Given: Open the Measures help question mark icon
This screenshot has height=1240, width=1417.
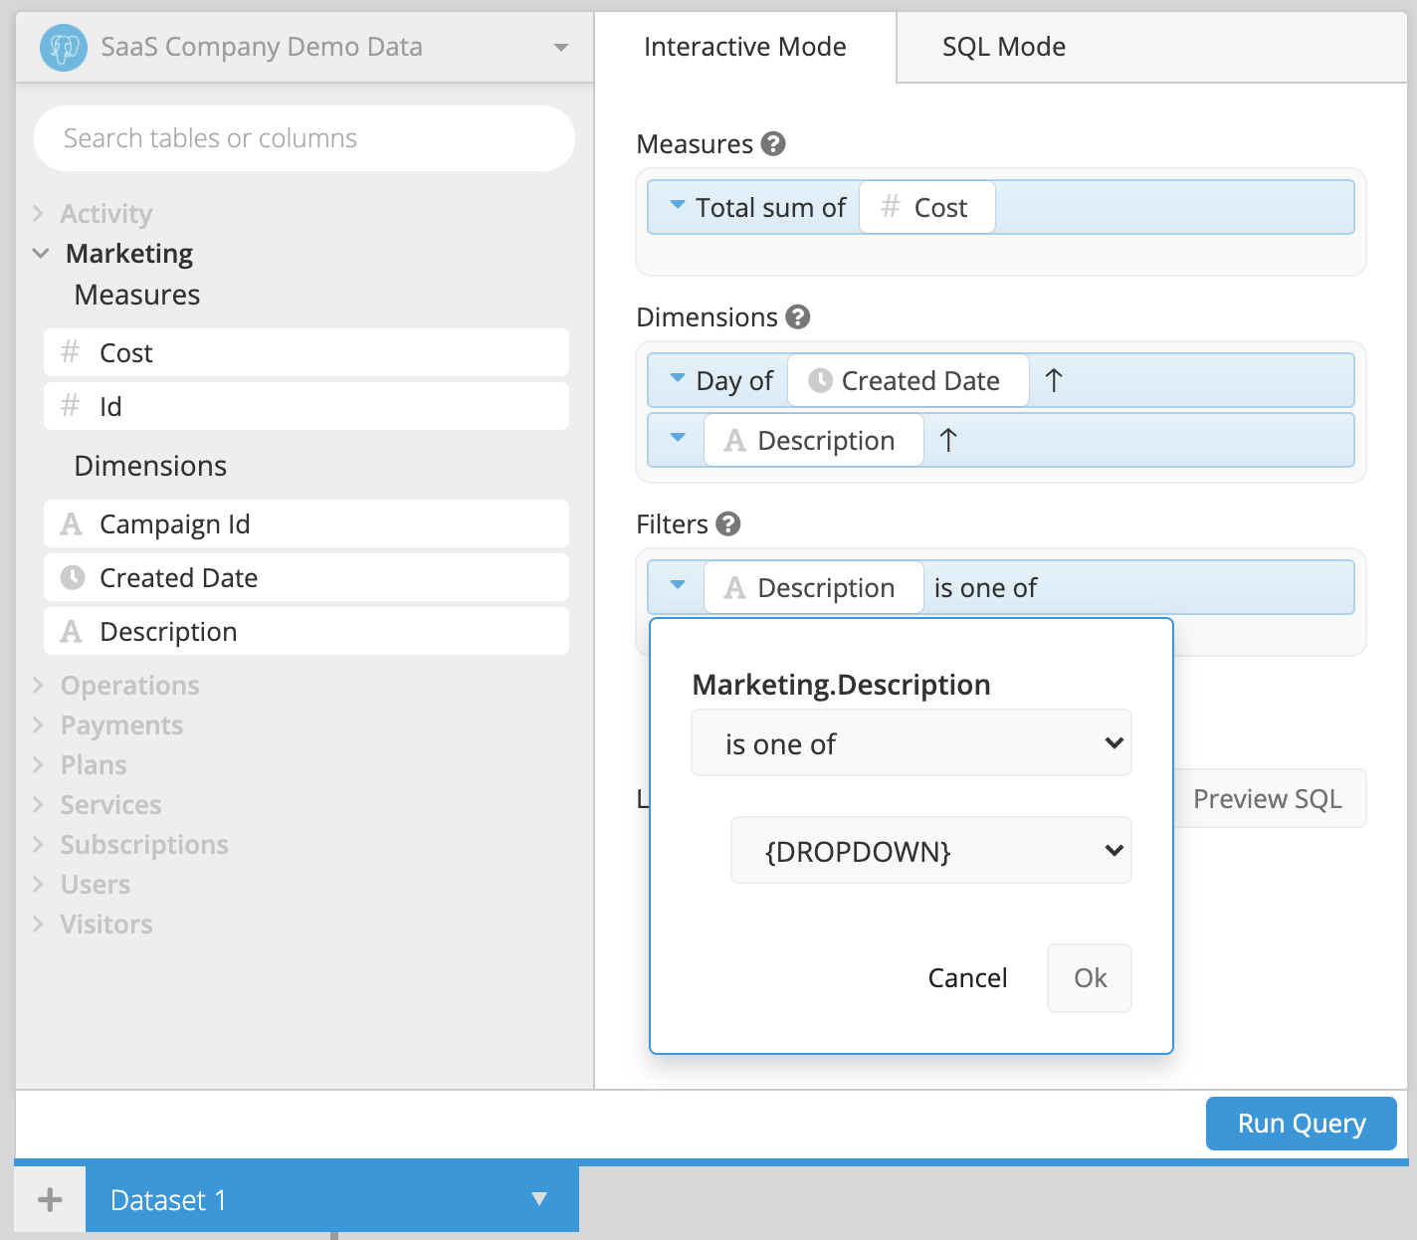Looking at the screenshot, I should [773, 144].
